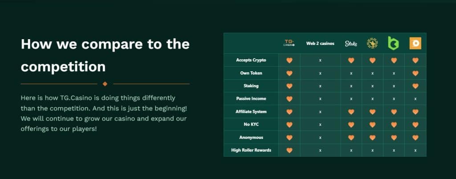Click the 'How we compare to the competition' heading
This screenshot has height=179, width=456.
click(105, 55)
